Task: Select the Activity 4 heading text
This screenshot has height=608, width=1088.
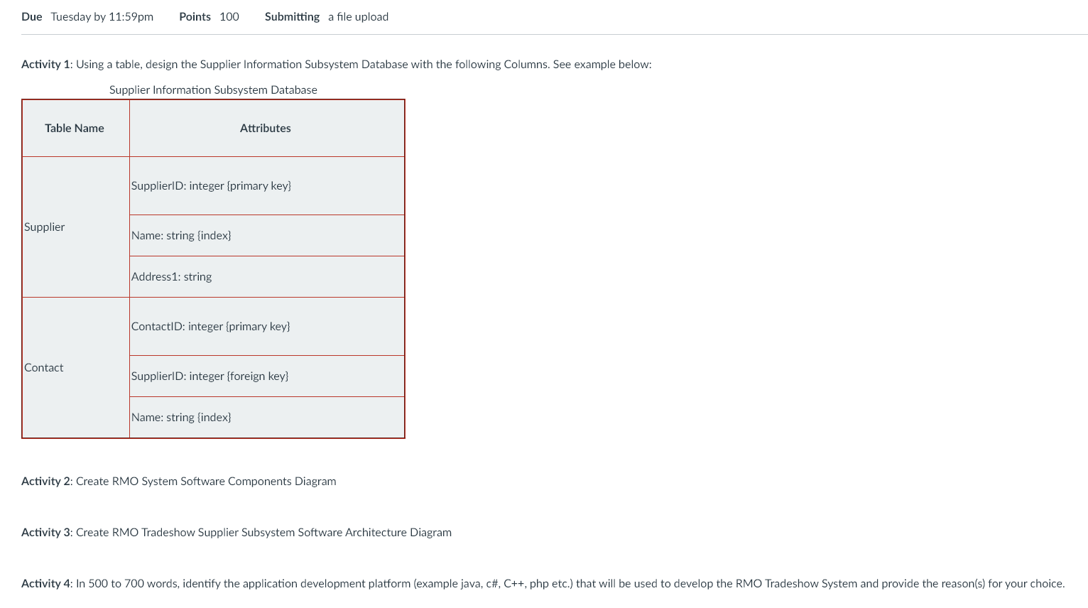Action: click(45, 583)
